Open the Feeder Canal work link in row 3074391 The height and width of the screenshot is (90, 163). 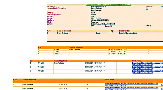coord(147,64)
